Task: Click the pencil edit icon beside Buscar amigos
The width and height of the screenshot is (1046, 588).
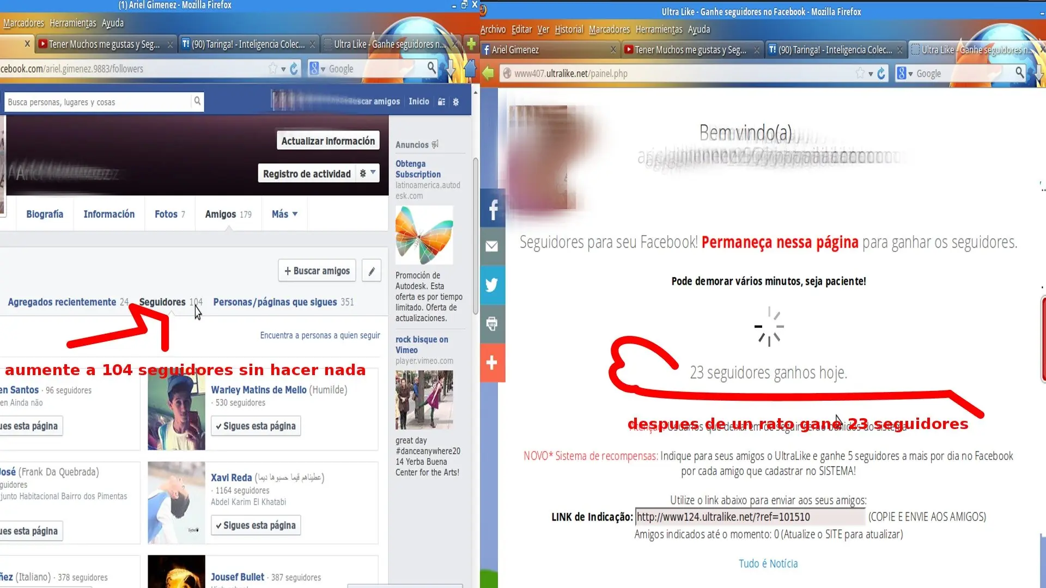Action: click(372, 271)
